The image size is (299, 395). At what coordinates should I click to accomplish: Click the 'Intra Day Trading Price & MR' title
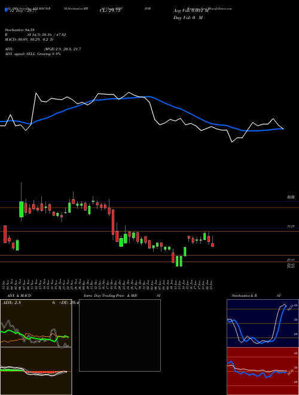pyautogui.click(x=110, y=296)
